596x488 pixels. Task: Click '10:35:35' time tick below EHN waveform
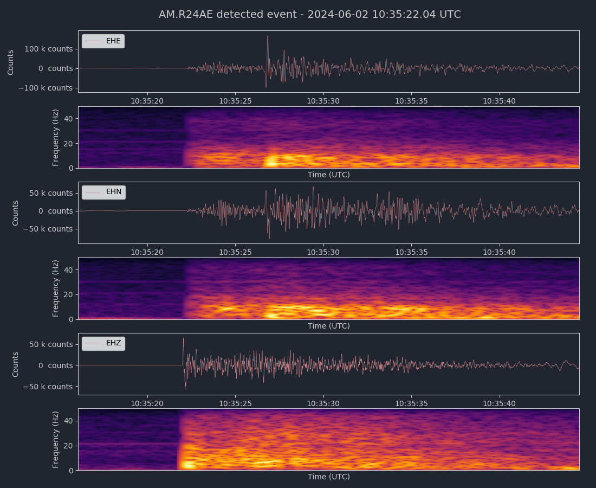(x=411, y=252)
